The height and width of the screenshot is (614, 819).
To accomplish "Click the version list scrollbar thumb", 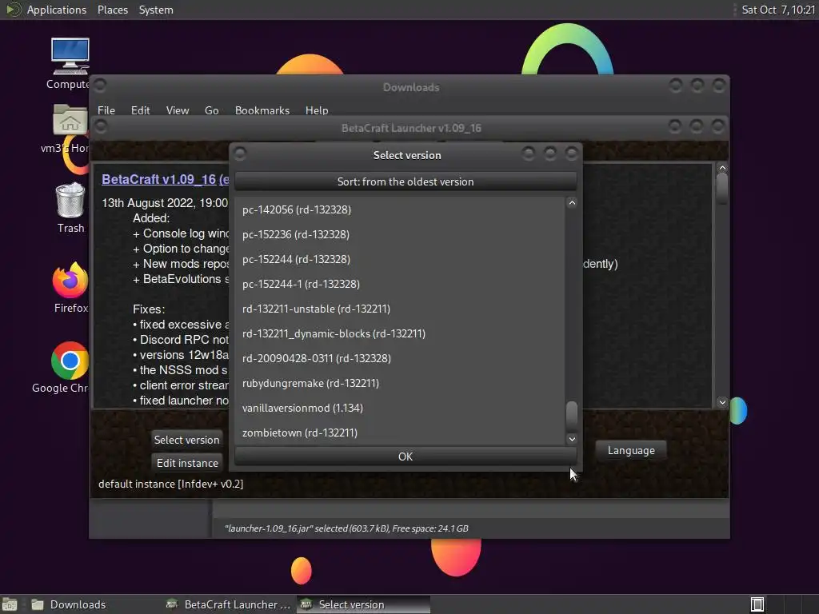I will [x=572, y=416].
